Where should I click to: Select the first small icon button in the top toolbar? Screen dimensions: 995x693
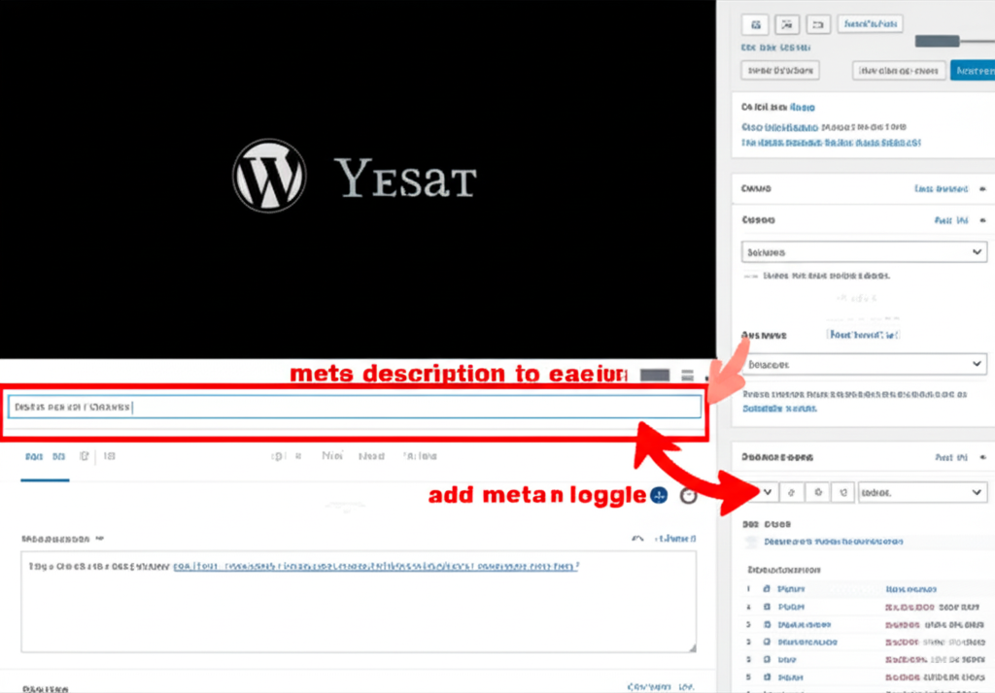755,23
